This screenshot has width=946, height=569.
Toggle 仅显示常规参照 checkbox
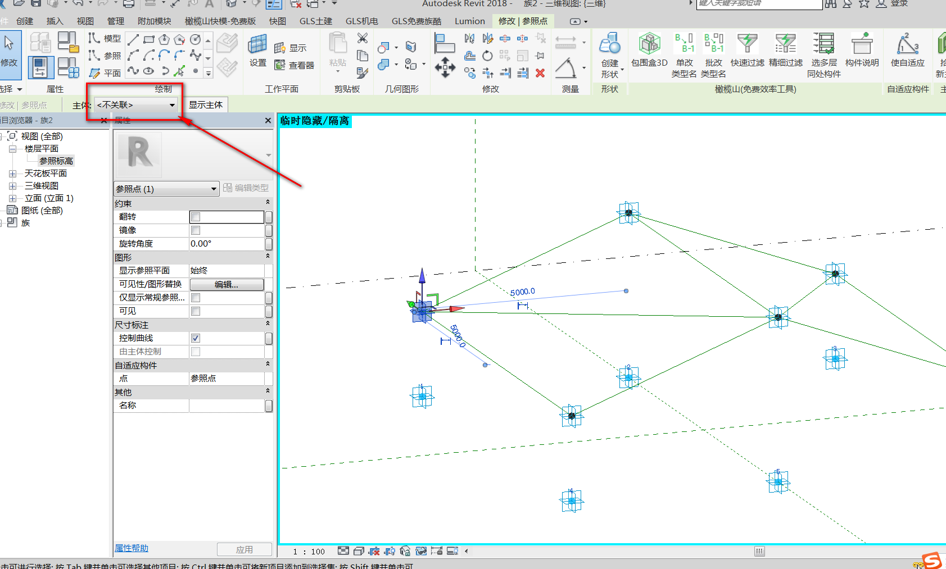[196, 298]
